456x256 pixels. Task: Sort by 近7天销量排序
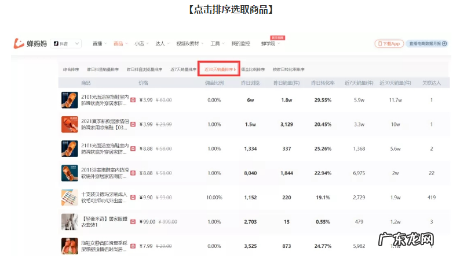click(x=183, y=69)
